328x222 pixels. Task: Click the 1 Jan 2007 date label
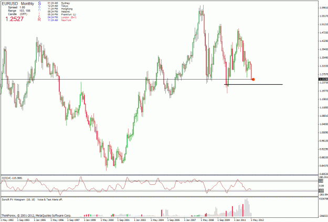(190, 220)
